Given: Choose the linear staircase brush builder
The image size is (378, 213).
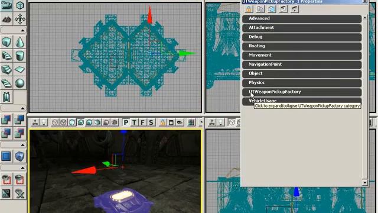Looking at the screenshot, I should tap(6, 70).
